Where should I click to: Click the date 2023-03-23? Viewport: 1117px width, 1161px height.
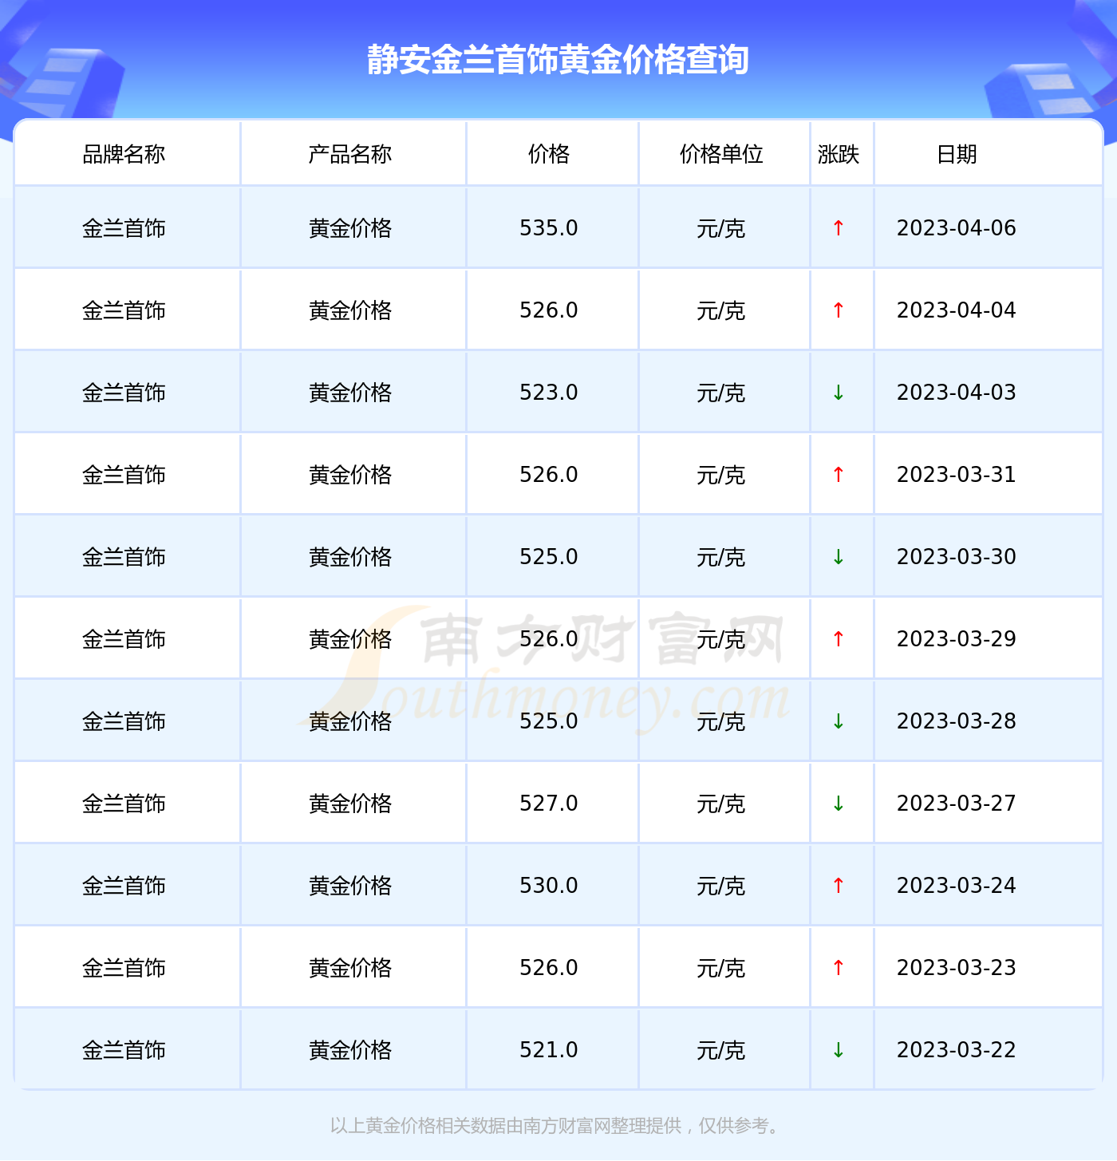(957, 968)
